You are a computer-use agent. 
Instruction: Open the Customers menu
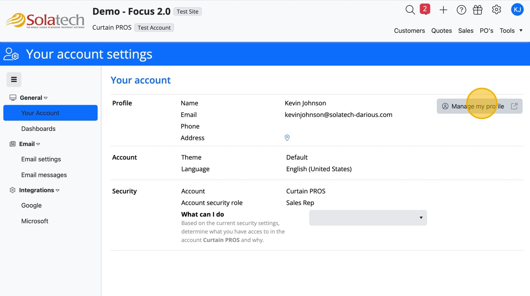point(409,30)
